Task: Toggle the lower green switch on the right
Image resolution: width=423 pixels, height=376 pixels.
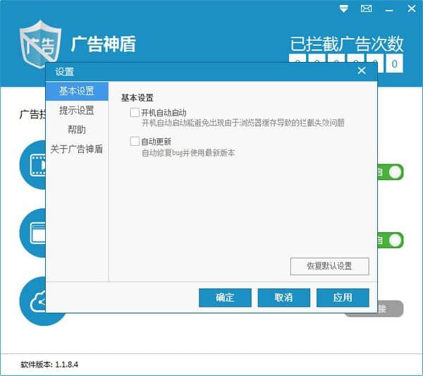Action: click(393, 240)
